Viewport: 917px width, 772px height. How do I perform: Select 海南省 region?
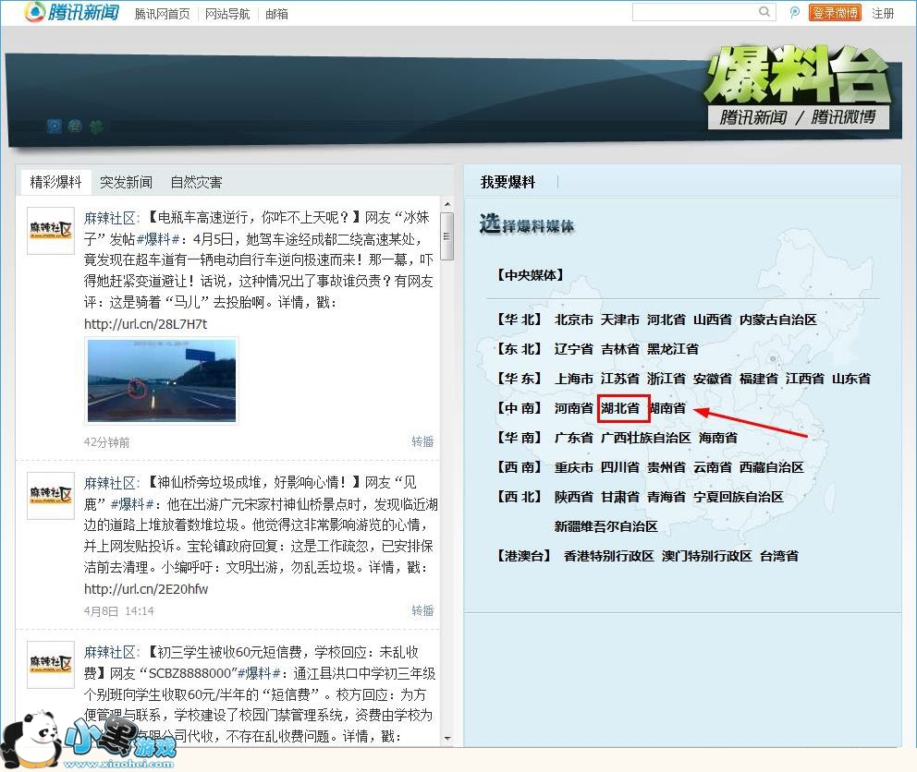(x=717, y=438)
